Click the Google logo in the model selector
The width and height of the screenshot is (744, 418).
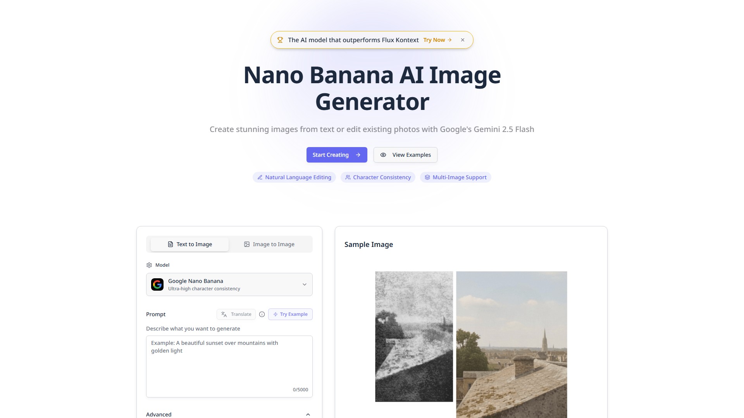pyautogui.click(x=157, y=284)
